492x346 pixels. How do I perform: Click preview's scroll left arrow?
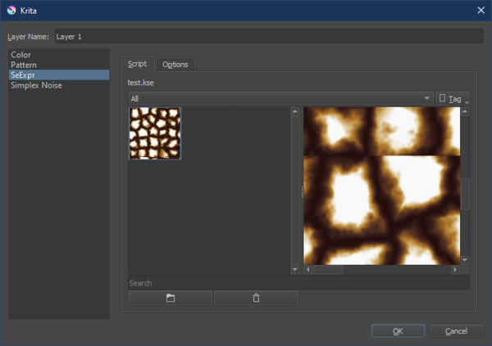coord(308,269)
